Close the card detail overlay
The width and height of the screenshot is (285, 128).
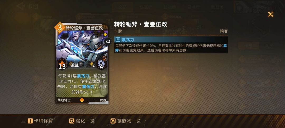coord(271,14)
